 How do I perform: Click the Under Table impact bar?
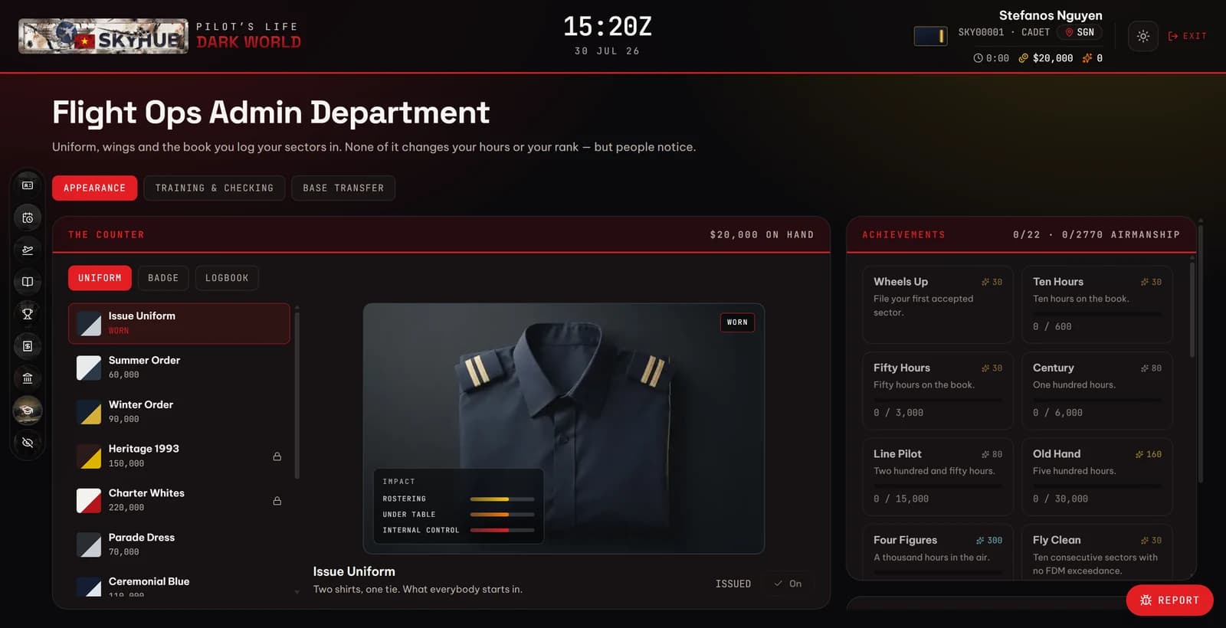(x=502, y=515)
